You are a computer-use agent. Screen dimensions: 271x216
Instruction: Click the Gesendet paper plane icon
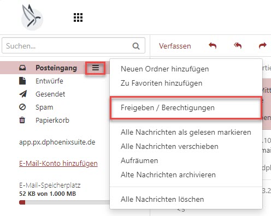(23, 94)
